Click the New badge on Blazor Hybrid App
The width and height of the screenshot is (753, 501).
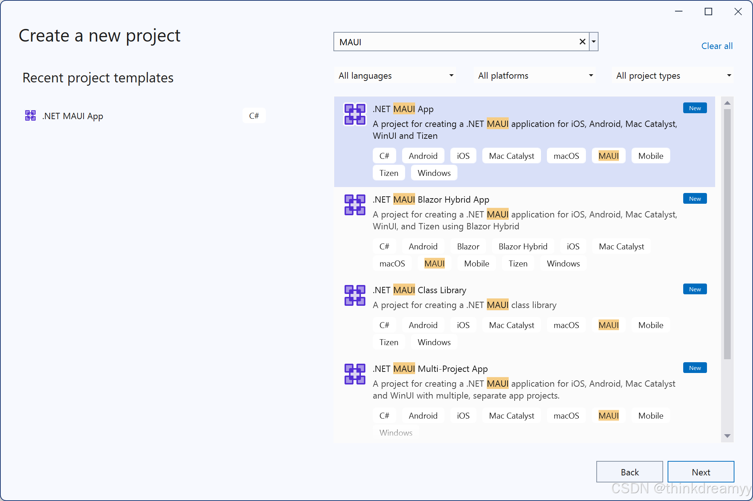[695, 199]
